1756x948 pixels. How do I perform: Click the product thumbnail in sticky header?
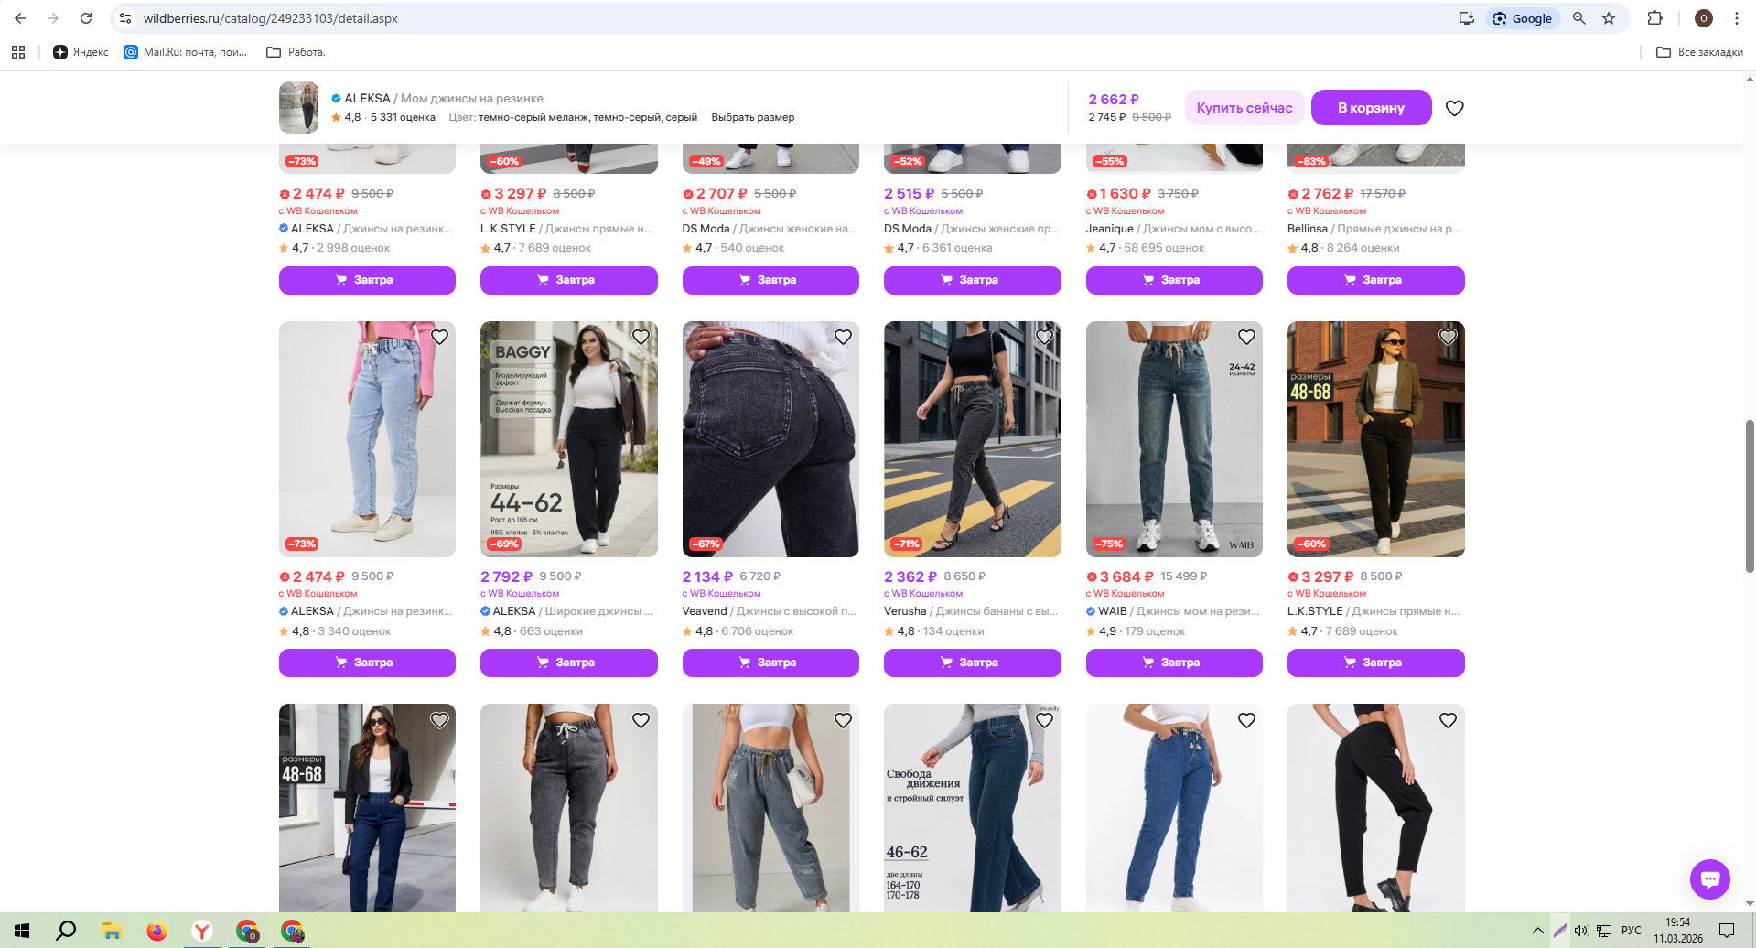coord(298,108)
